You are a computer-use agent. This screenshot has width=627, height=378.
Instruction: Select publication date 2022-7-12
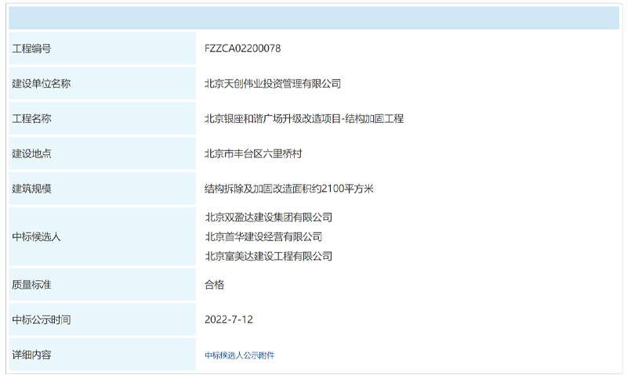pyautogui.click(x=229, y=319)
